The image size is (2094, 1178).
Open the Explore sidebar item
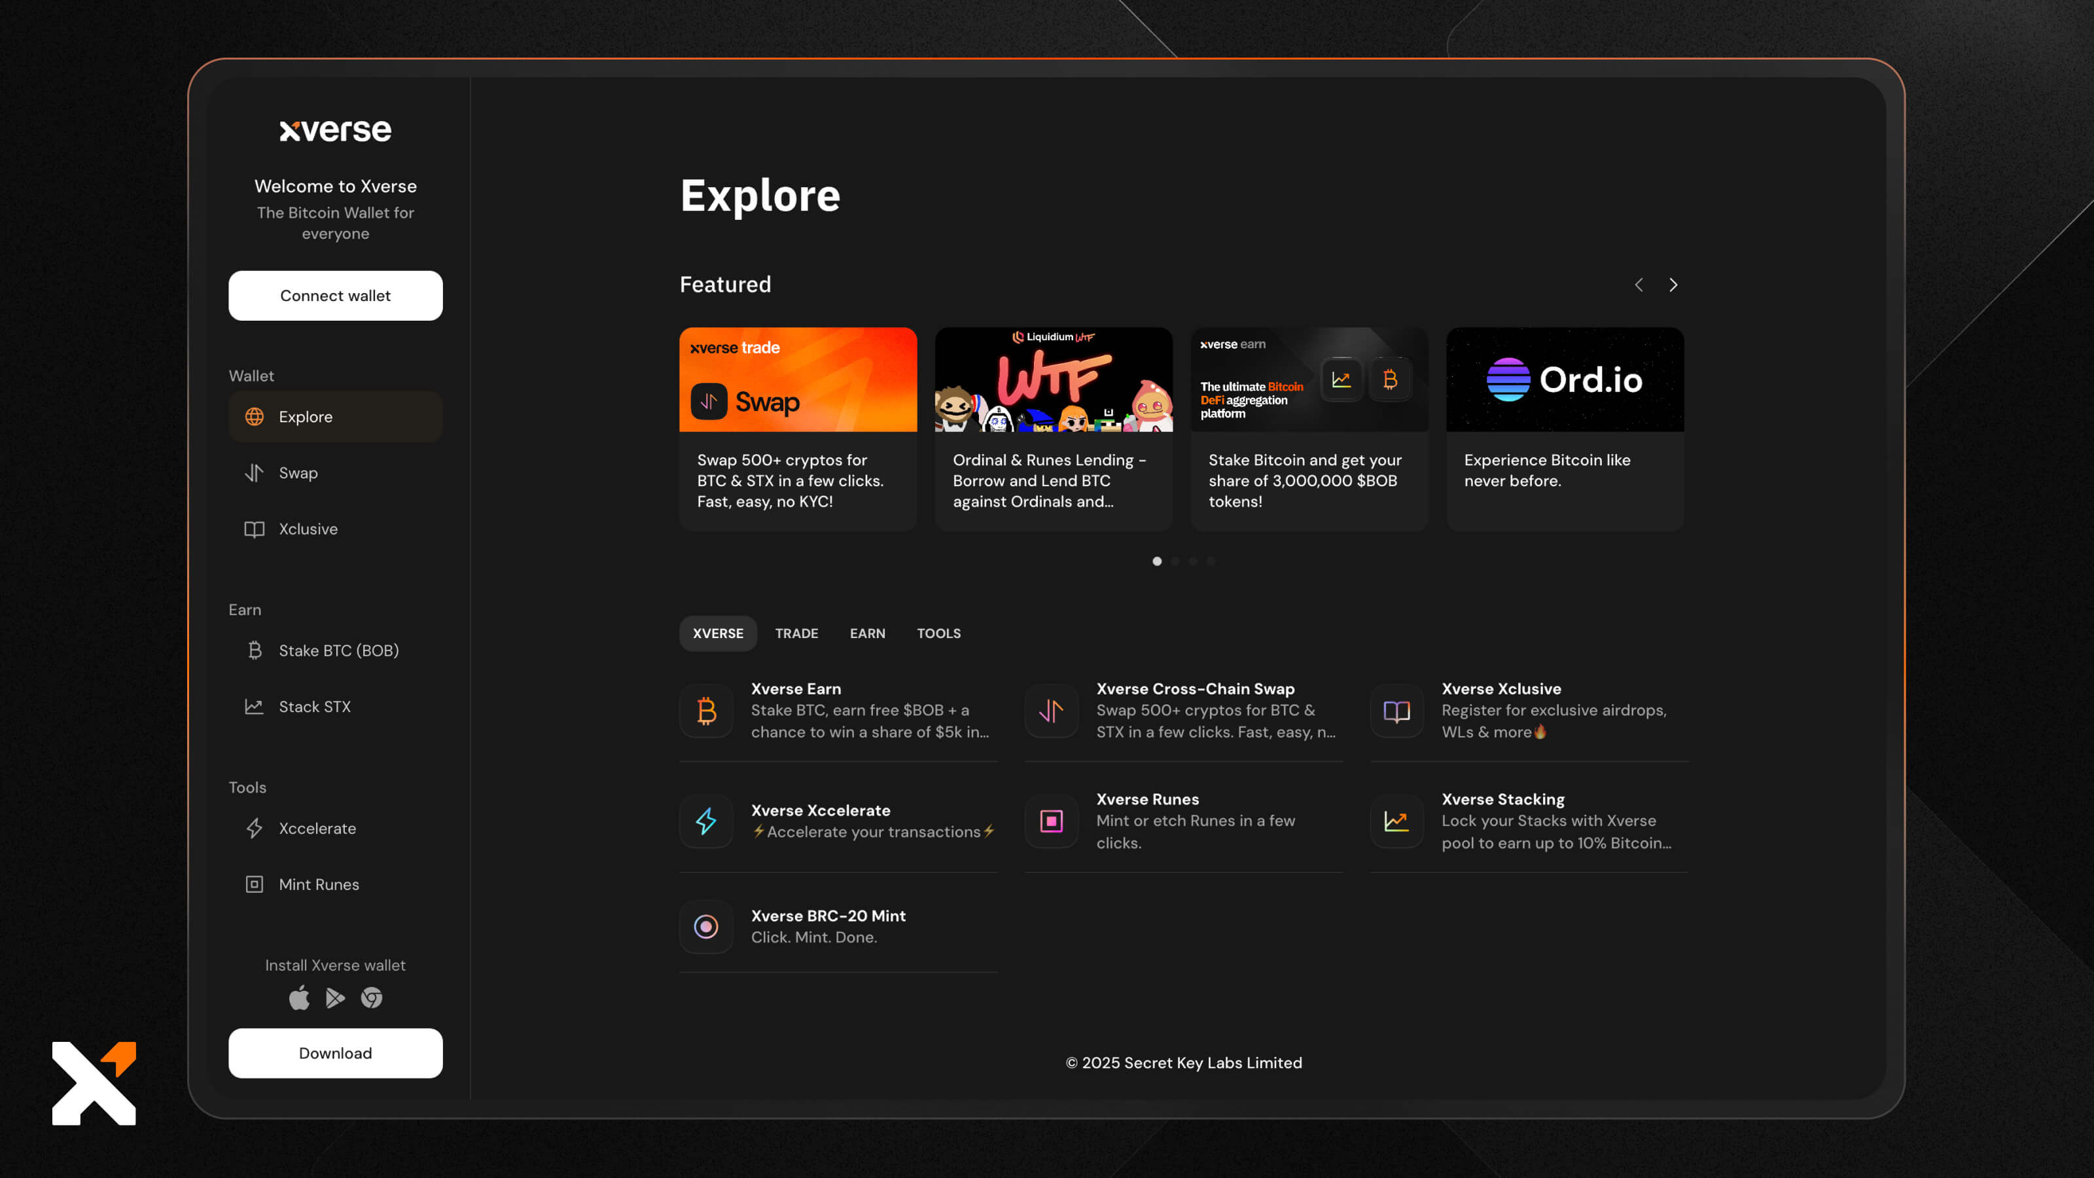pos(335,416)
